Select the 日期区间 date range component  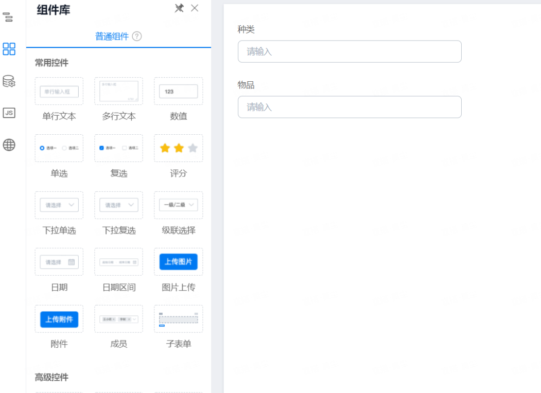(x=119, y=262)
